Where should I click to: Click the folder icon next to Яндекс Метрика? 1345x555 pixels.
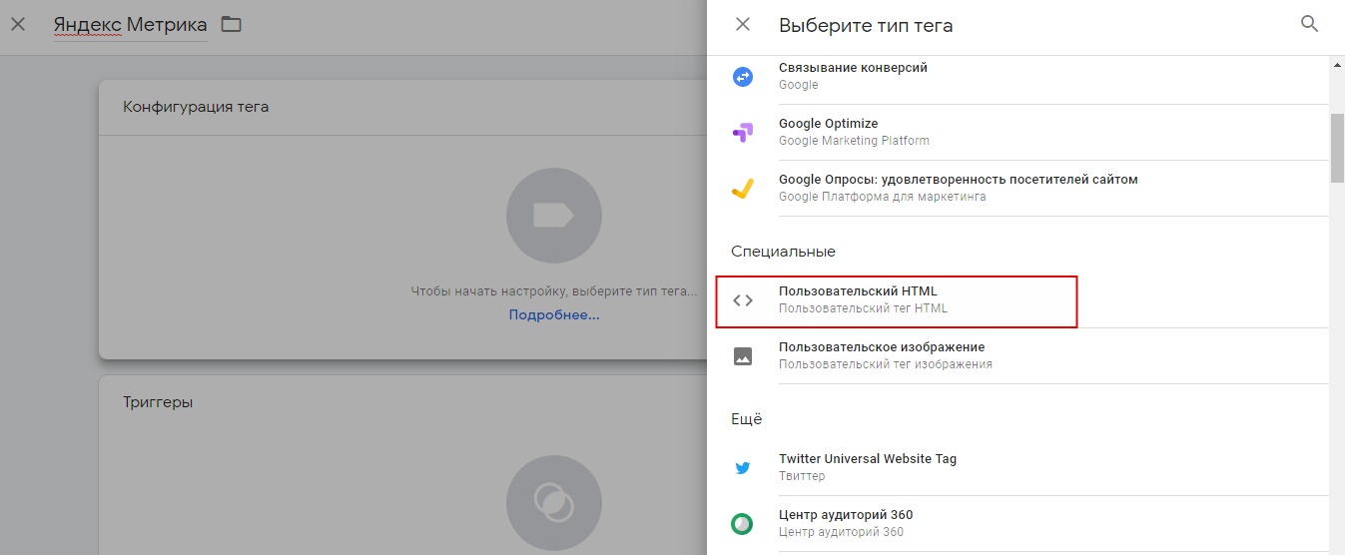(232, 24)
